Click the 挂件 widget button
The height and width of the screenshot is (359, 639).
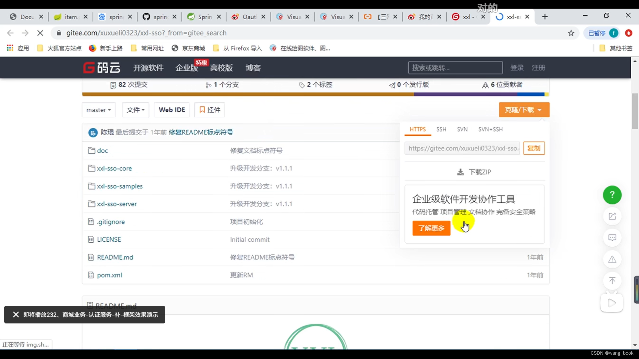click(210, 110)
